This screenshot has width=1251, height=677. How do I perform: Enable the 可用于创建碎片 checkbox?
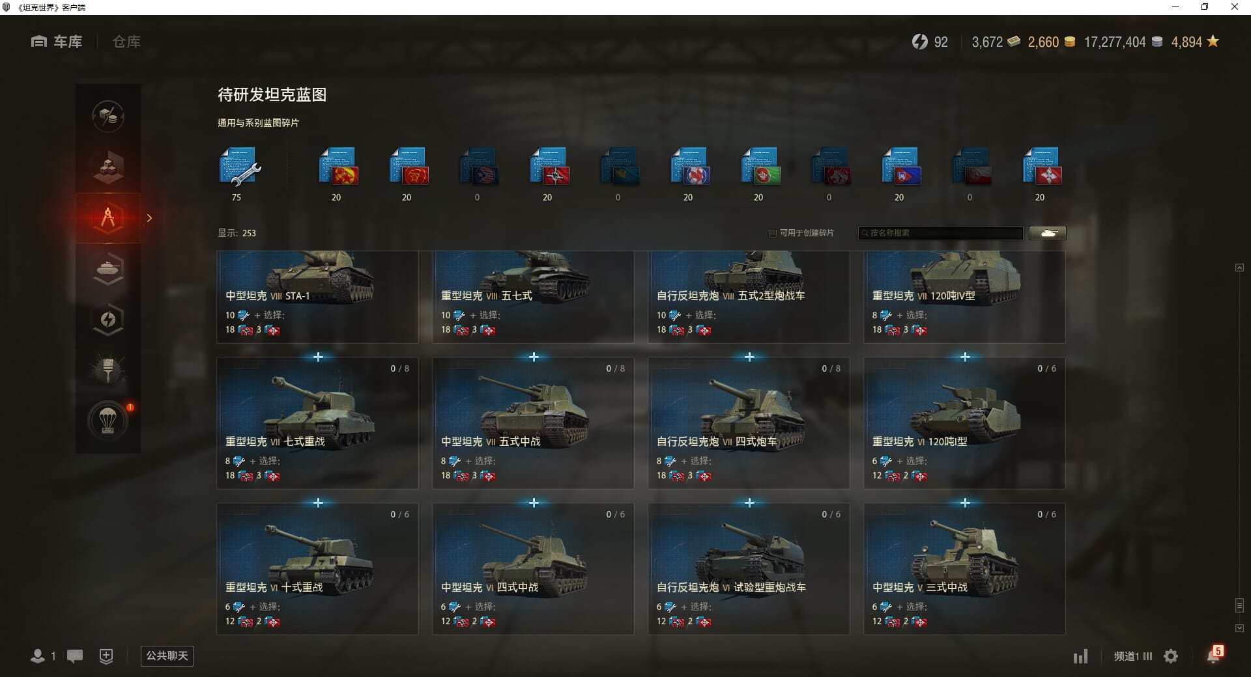tap(773, 233)
